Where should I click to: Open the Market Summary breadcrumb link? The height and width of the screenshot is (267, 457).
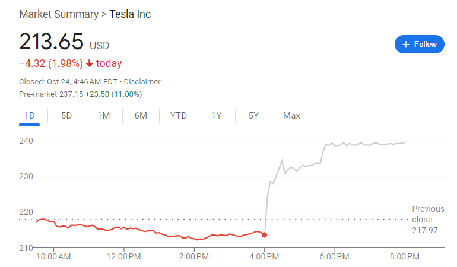(x=59, y=14)
